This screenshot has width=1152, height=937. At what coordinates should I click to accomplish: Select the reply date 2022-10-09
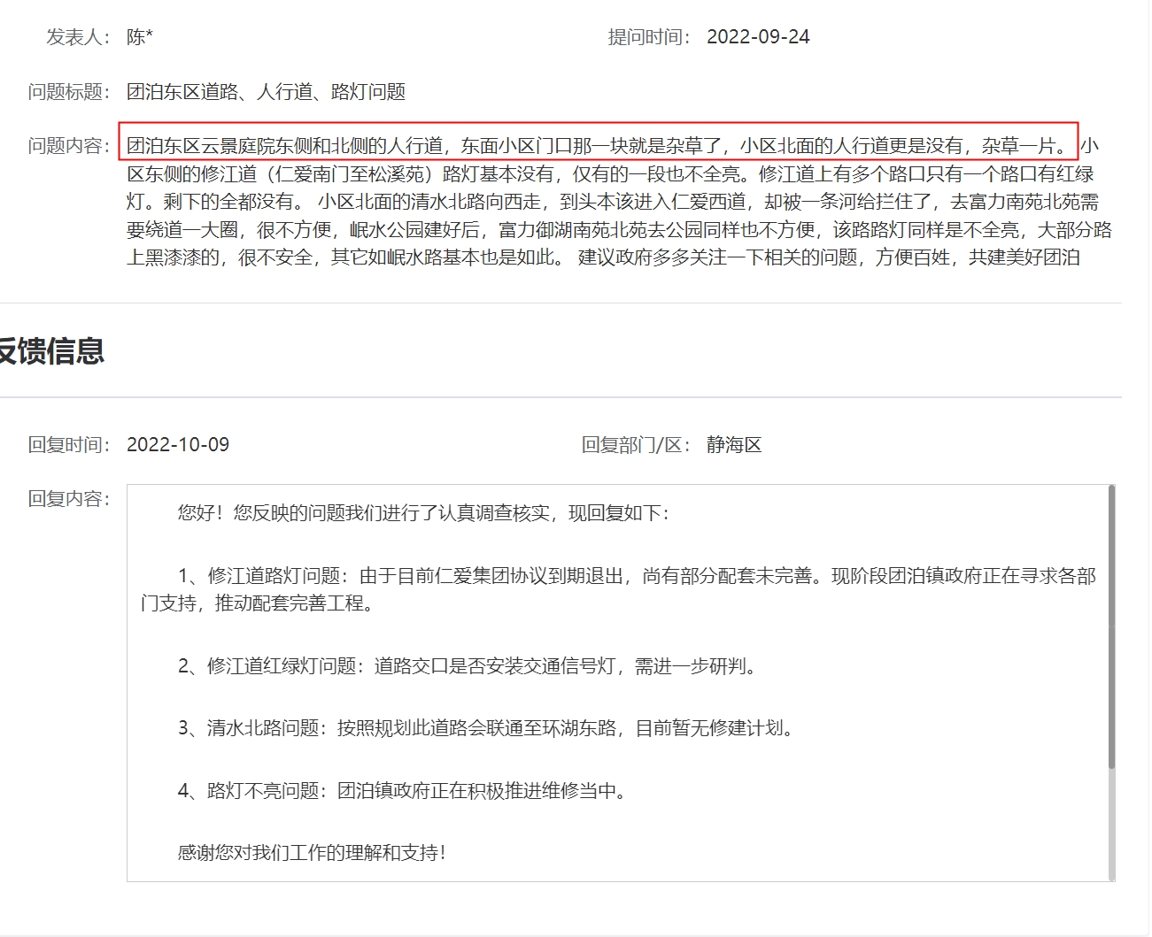coord(178,445)
